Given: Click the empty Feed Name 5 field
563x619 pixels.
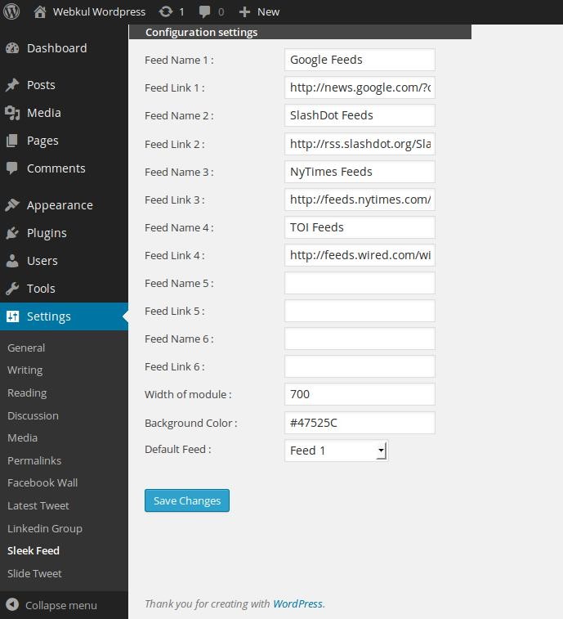Looking at the screenshot, I should 360,283.
